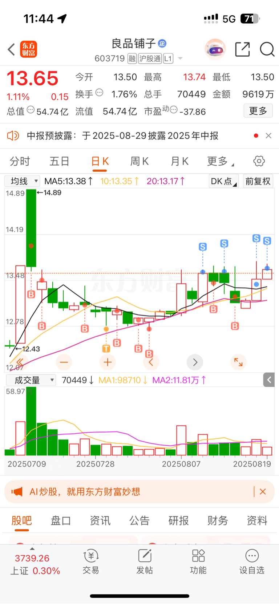This screenshot has width=279, height=604.
Task: Open the 盘口 tab
Action: pos(61,520)
